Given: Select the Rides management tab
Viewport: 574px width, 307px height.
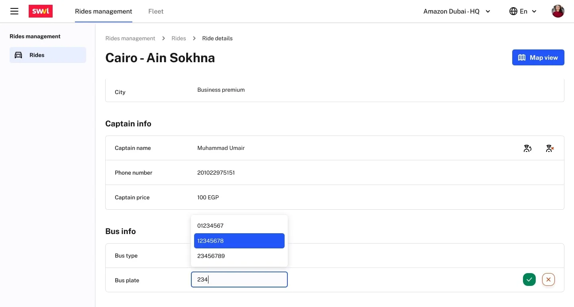Looking at the screenshot, I should click(104, 11).
